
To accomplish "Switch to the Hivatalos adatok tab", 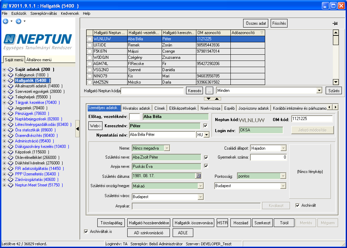I will point(137,108).
